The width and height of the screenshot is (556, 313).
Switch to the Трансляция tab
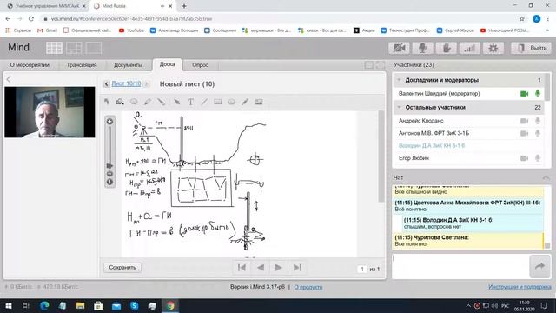(82, 65)
